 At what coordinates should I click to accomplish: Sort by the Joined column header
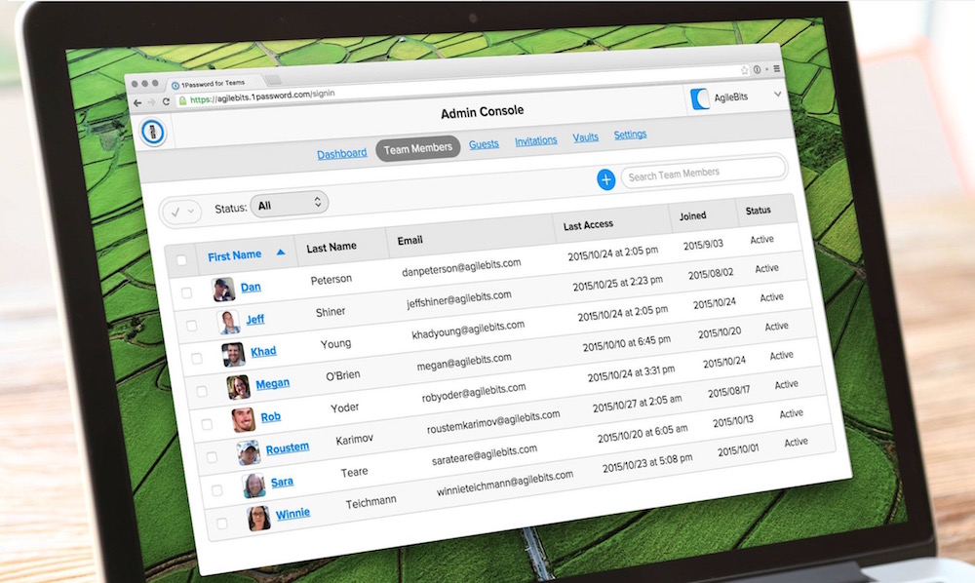[692, 216]
